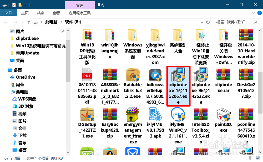Open the recent locations dropdown arrow
The width and height of the screenshot is (263, 162).
[x=22, y=22]
